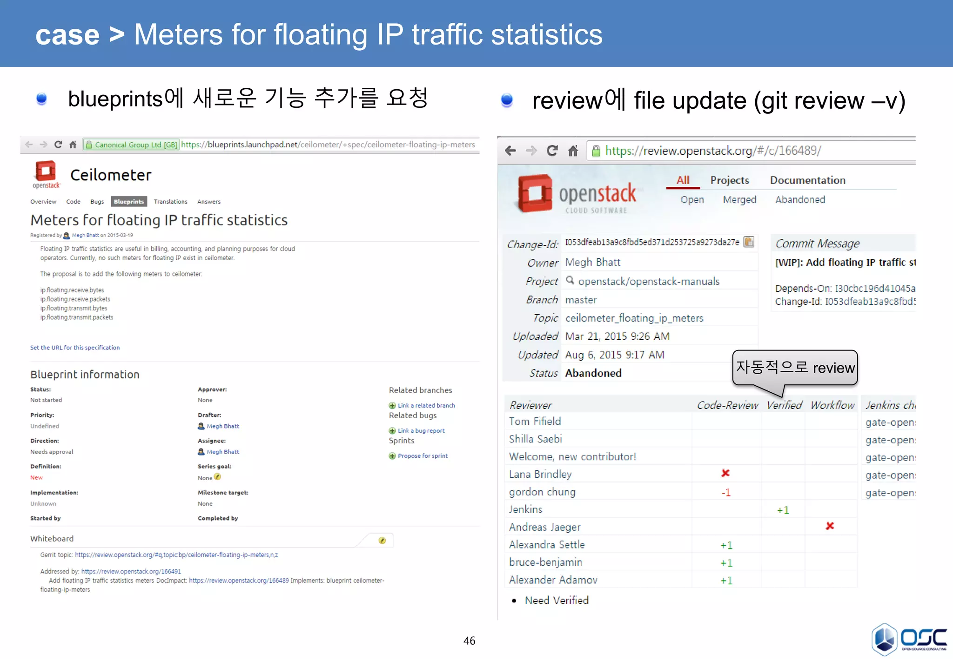Click the search icon beside openstack-manuals project
The width and height of the screenshot is (953, 659).
tap(570, 280)
